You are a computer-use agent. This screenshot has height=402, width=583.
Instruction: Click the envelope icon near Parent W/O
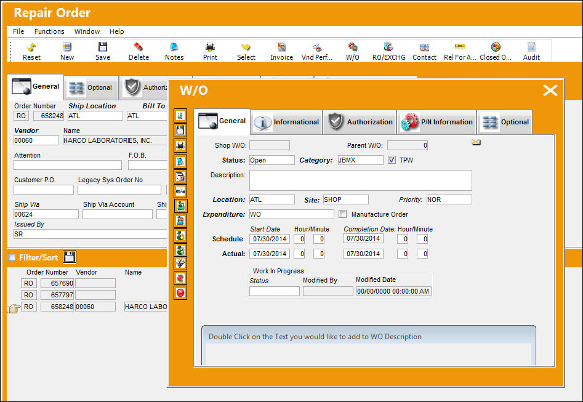click(x=476, y=142)
